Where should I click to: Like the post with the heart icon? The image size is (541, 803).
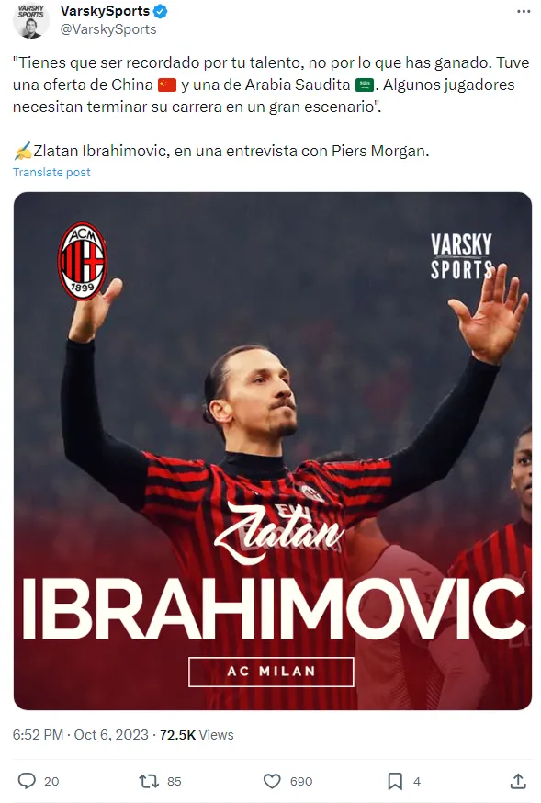(272, 781)
